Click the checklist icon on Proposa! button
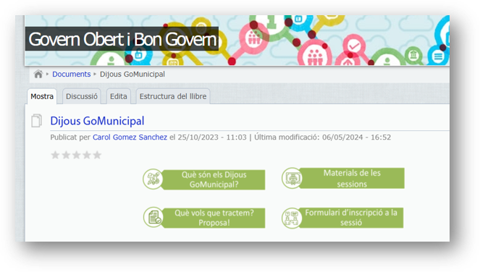This screenshot has width=480, height=272. pyautogui.click(x=153, y=217)
